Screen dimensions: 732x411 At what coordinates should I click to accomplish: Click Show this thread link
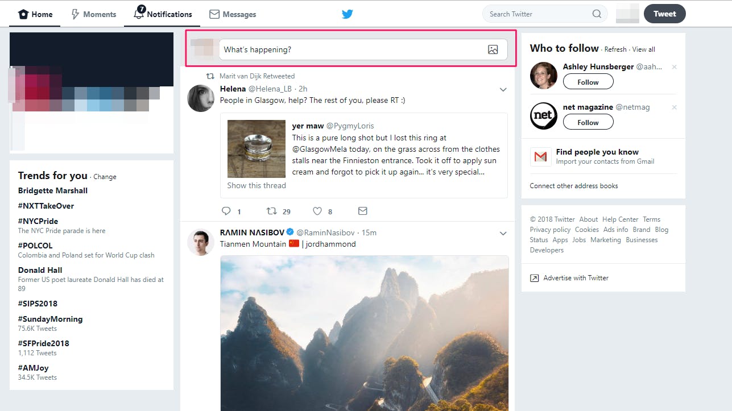(257, 185)
